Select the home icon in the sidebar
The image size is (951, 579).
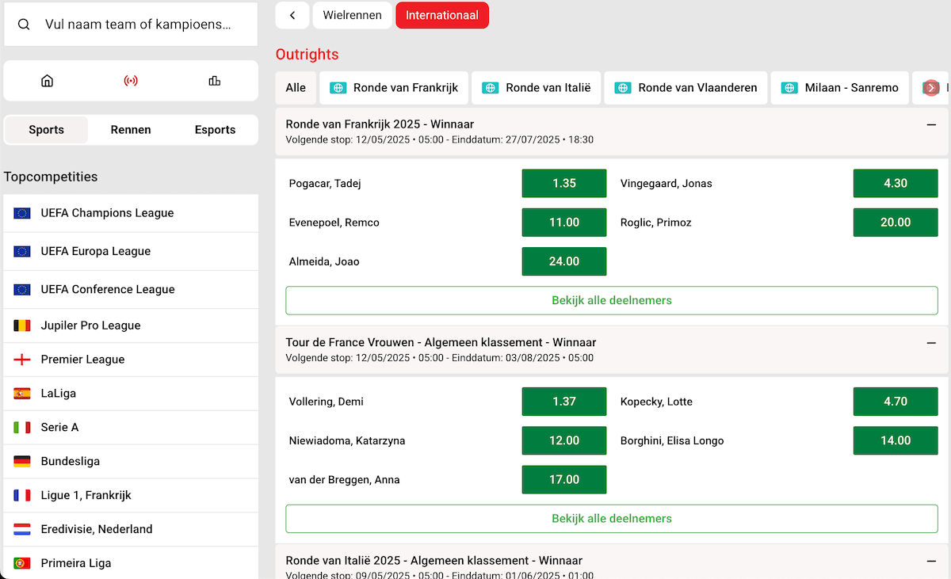pos(47,80)
